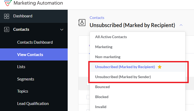Select Unsubscribed (Marked by Recipient) option

click(x=125, y=67)
